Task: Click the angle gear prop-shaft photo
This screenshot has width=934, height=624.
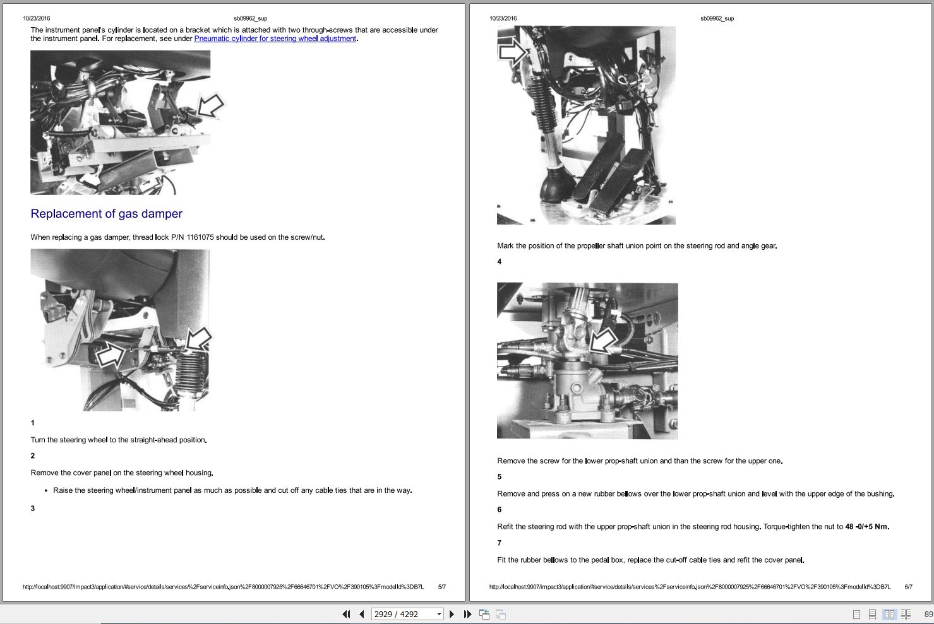Action: pos(587,361)
